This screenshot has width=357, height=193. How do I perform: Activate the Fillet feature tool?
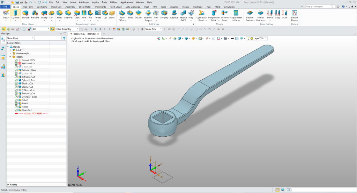pyautogui.click(x=59, y=14)
